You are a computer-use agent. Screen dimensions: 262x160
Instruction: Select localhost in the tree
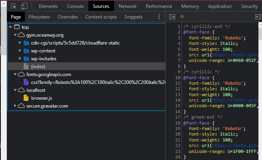tap(36, 90)
